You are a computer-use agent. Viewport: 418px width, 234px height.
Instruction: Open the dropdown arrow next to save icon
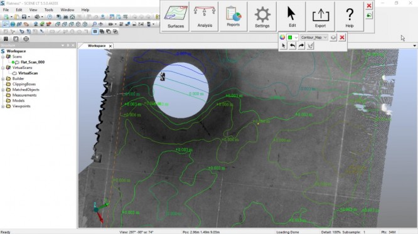28,17
